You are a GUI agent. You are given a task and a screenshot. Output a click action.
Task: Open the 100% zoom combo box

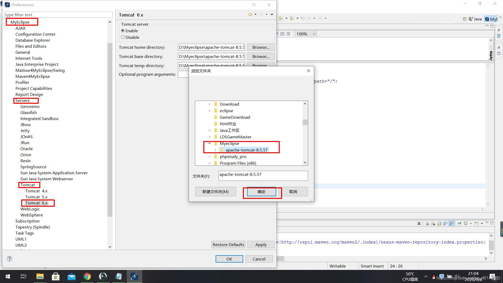pos(306,34)
